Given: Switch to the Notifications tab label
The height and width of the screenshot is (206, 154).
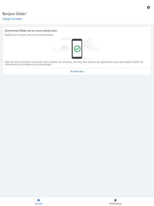Looking at the screenshot, I should click(x=115, y=204).
